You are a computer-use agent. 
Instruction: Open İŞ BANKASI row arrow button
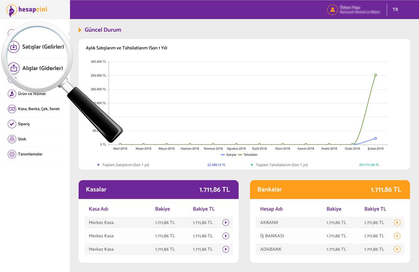(x=397, y=236)
